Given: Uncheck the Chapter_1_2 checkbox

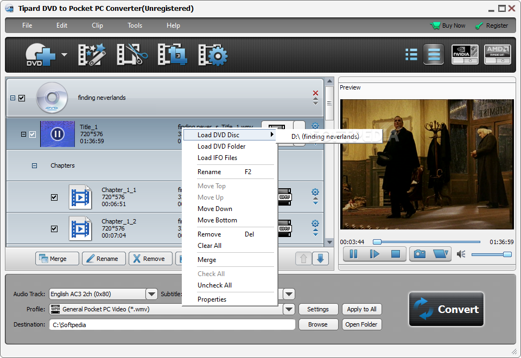Looking at the screenshot, I should click(x=54, y=229).
